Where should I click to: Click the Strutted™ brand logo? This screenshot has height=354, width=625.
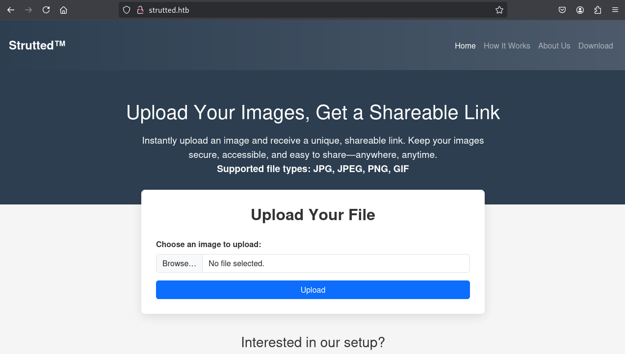point(37,45)
